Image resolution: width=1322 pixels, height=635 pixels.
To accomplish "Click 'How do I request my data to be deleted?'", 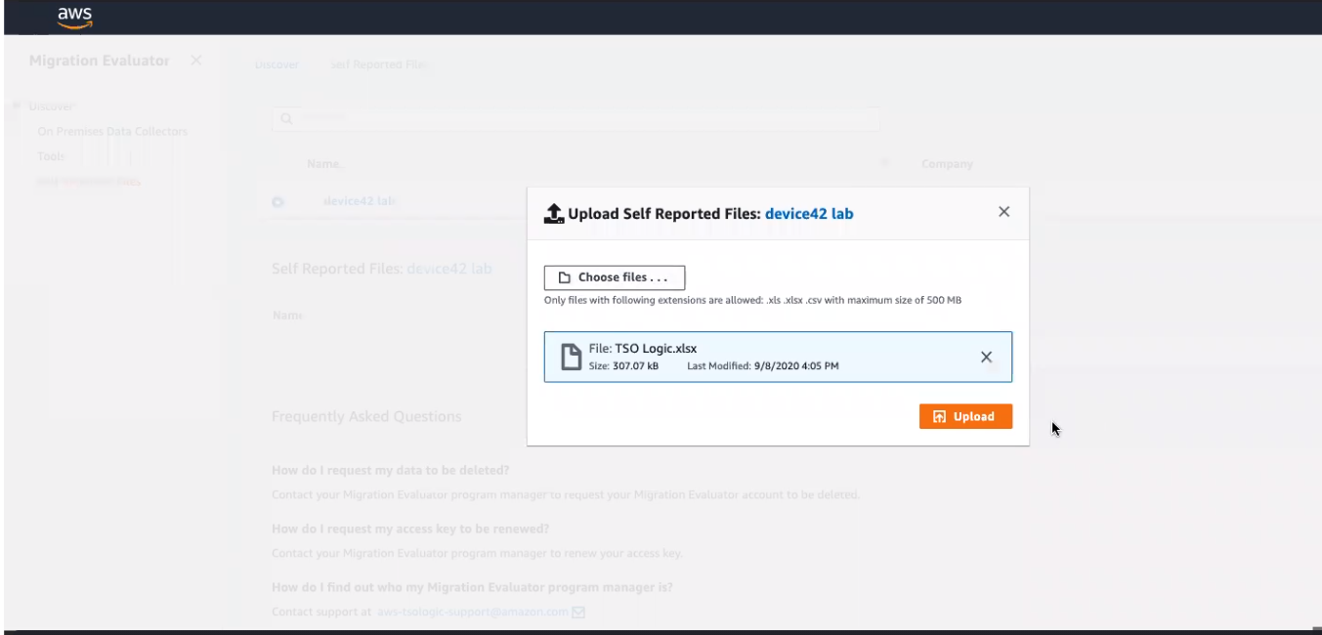I will (x=391, y=471).
